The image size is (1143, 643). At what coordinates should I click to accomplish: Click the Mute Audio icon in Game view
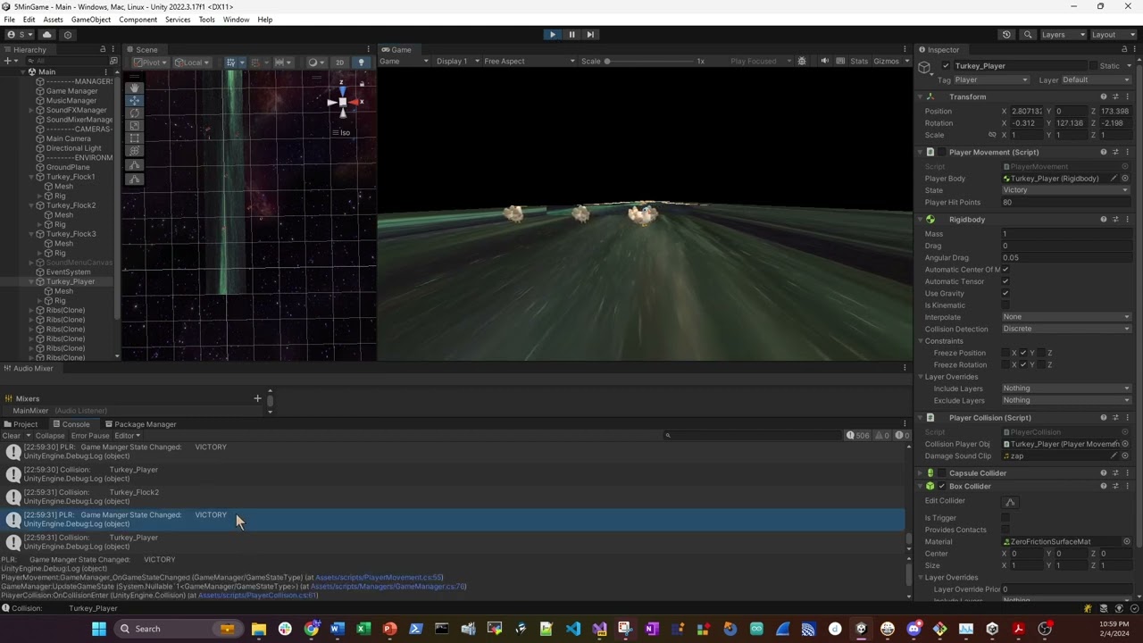tap(825, 62)
